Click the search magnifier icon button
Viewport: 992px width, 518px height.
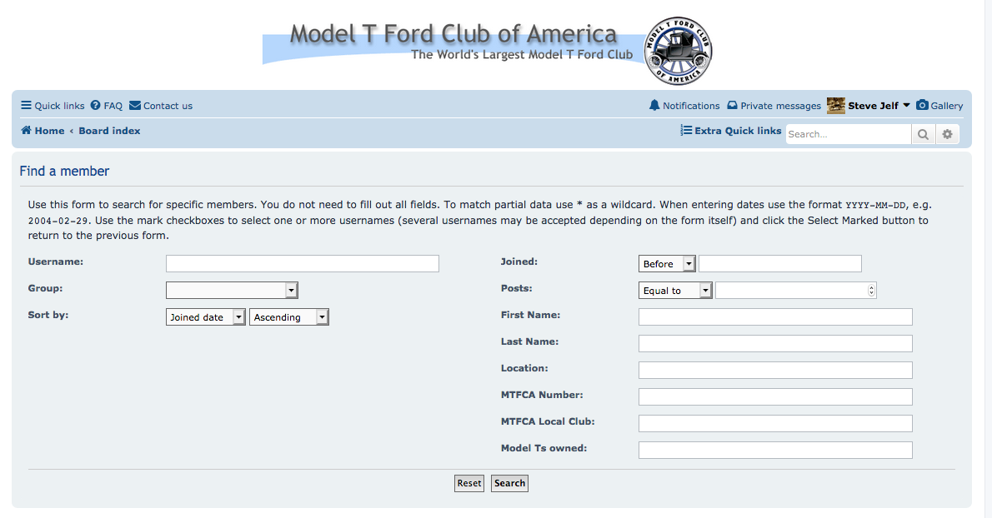[x=923, y=134]
